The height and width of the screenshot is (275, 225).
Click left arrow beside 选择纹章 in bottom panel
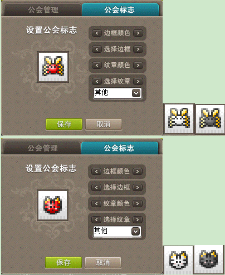click(x=96, y=220)
